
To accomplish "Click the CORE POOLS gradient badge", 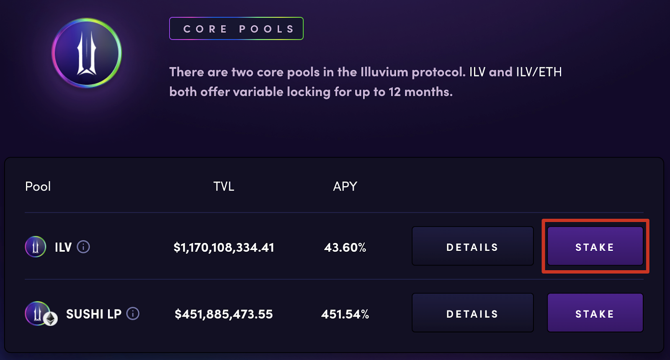I will [236, 28].
